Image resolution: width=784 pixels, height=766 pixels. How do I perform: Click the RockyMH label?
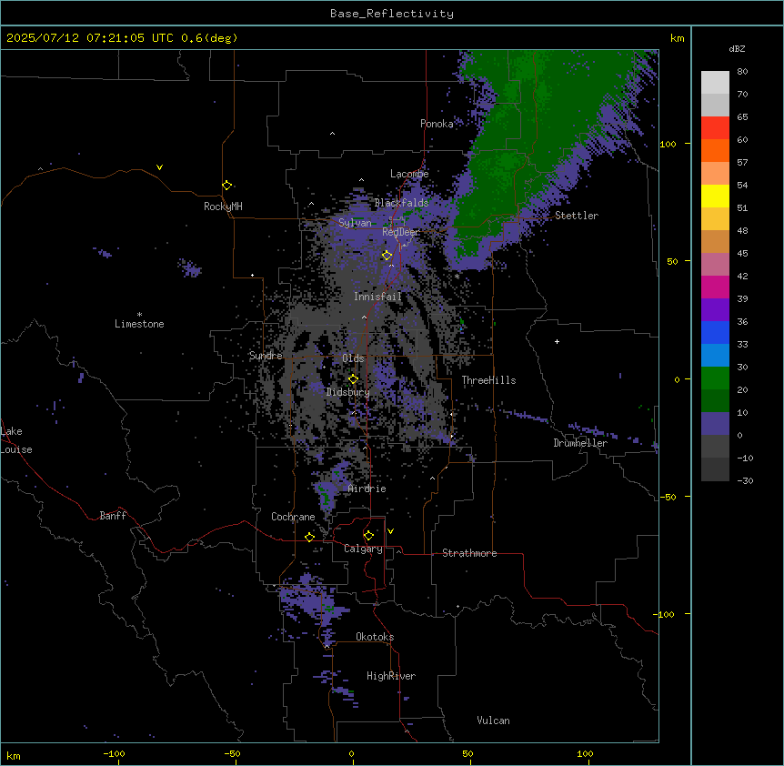(x=223, y=207)
